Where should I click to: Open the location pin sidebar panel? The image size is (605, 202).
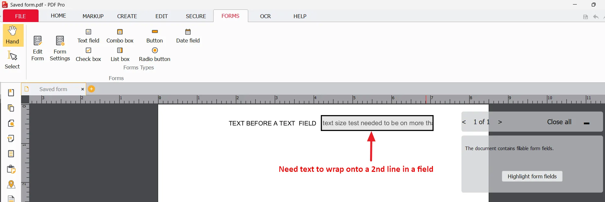11,184
